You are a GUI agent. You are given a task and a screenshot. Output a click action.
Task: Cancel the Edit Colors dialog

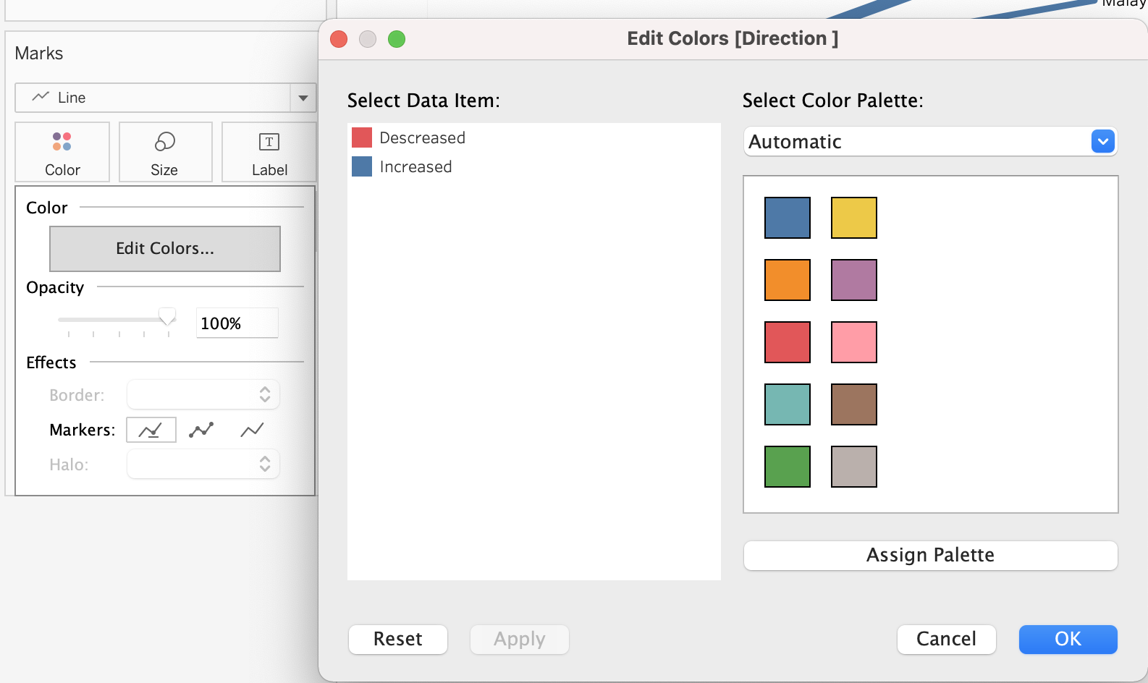[x=946, y=639]
